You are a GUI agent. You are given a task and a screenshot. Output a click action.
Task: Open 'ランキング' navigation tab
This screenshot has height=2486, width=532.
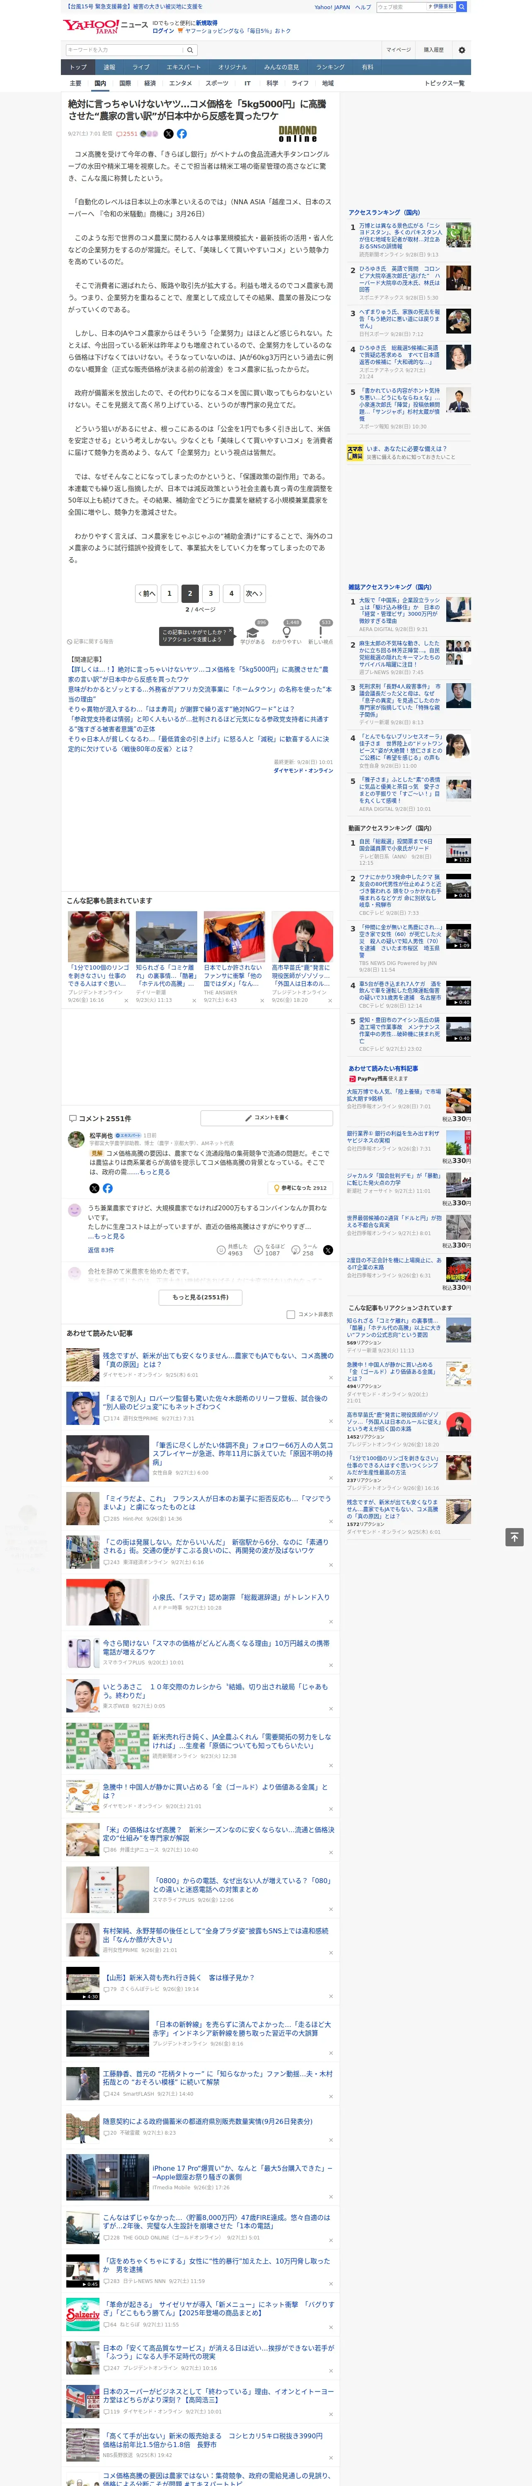coord(330,68)
